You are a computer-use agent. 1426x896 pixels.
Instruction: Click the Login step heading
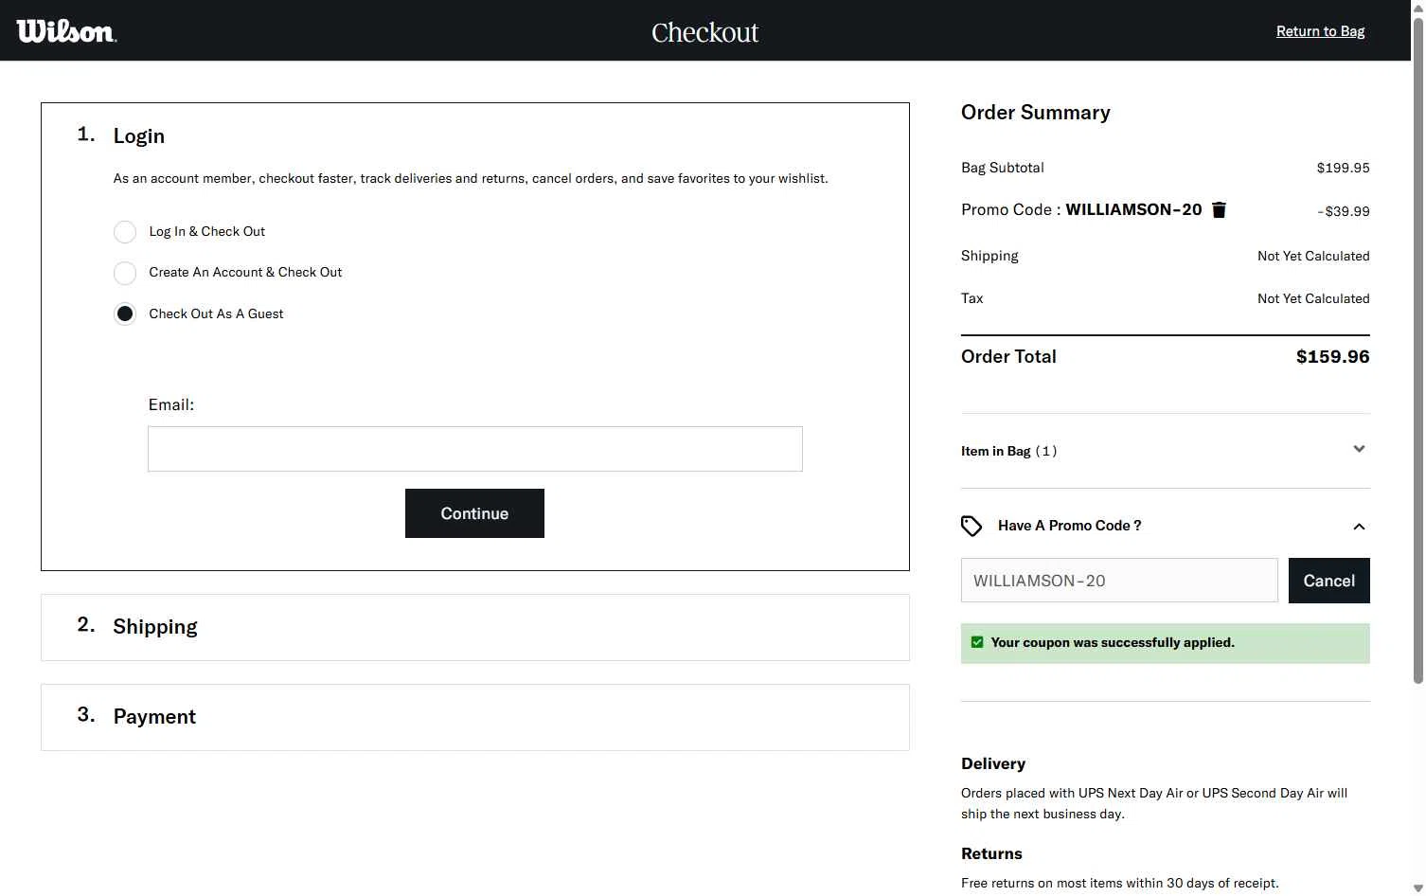139,136
